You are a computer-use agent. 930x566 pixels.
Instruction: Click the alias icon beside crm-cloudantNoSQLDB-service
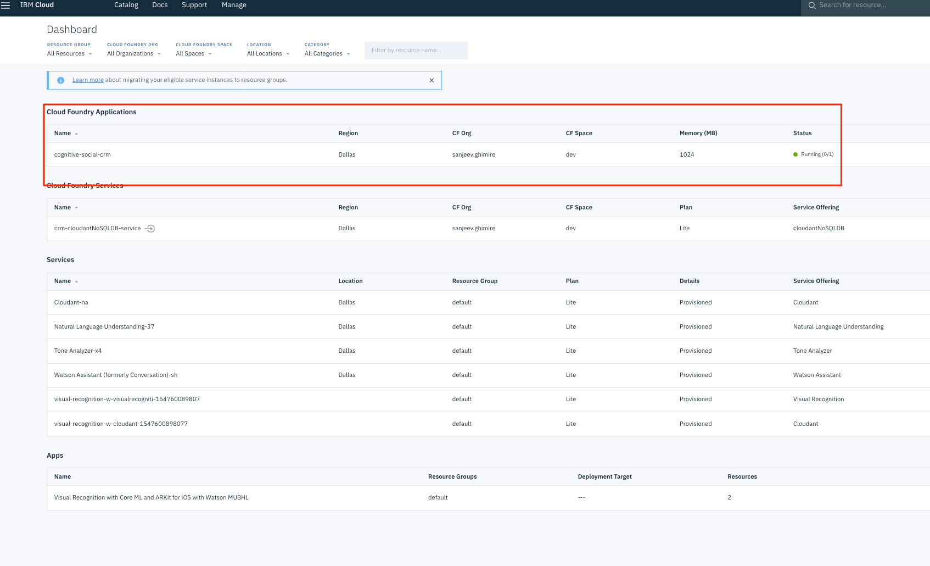(x=150, y=229)
